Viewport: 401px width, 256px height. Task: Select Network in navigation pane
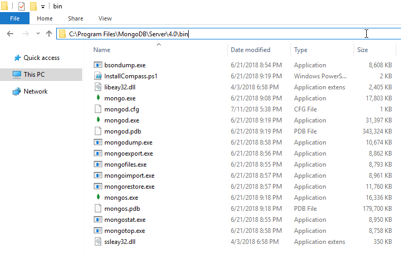point(35,91)
